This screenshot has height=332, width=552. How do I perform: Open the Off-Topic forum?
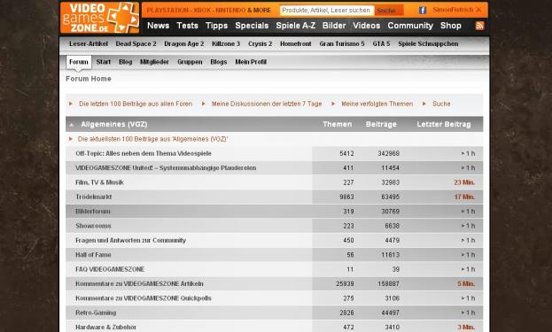144,153
